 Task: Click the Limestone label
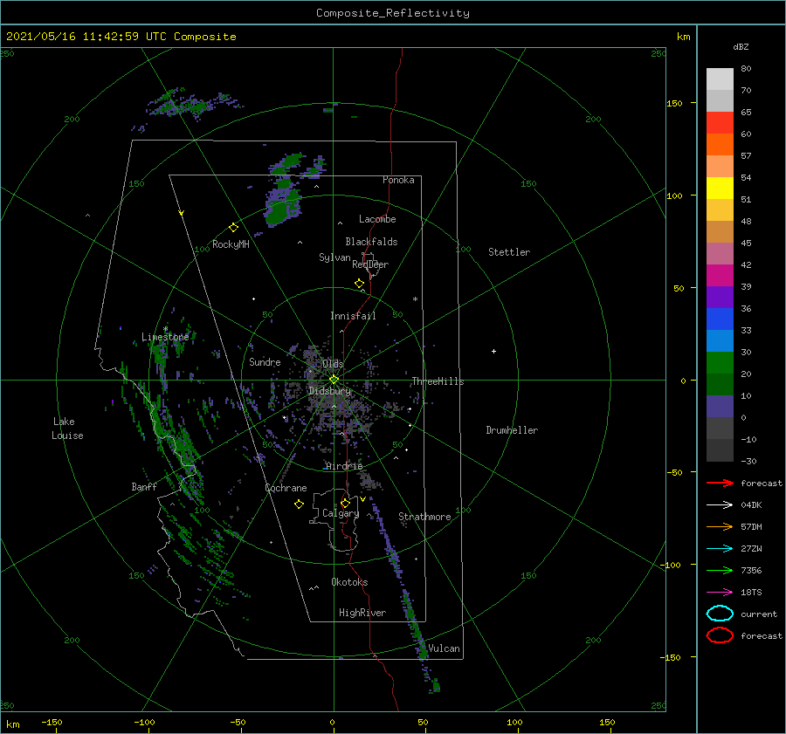click(x=165, y=337)
